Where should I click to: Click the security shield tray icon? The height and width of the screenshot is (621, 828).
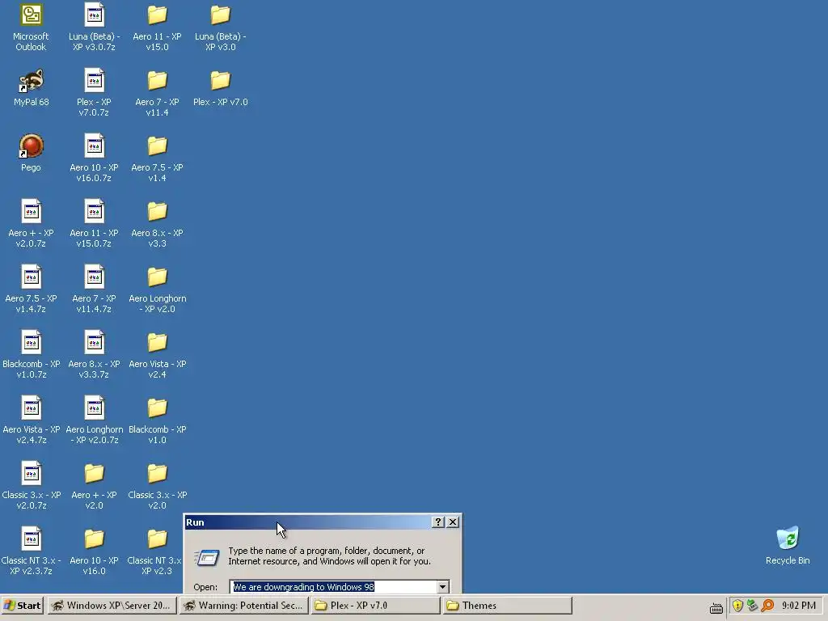[737, 606]
